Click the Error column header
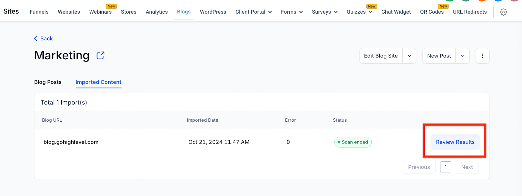Viewport: 522px width, 196px height. coord(290,120)
